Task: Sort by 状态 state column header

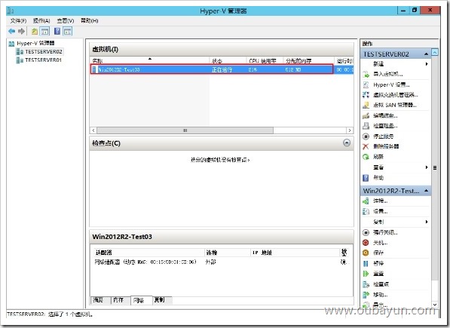Action: [228, 60]
